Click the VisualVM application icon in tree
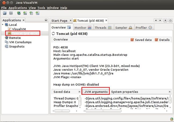The width and height of the screenshot is (174, 122). click(x=10, y=29)
